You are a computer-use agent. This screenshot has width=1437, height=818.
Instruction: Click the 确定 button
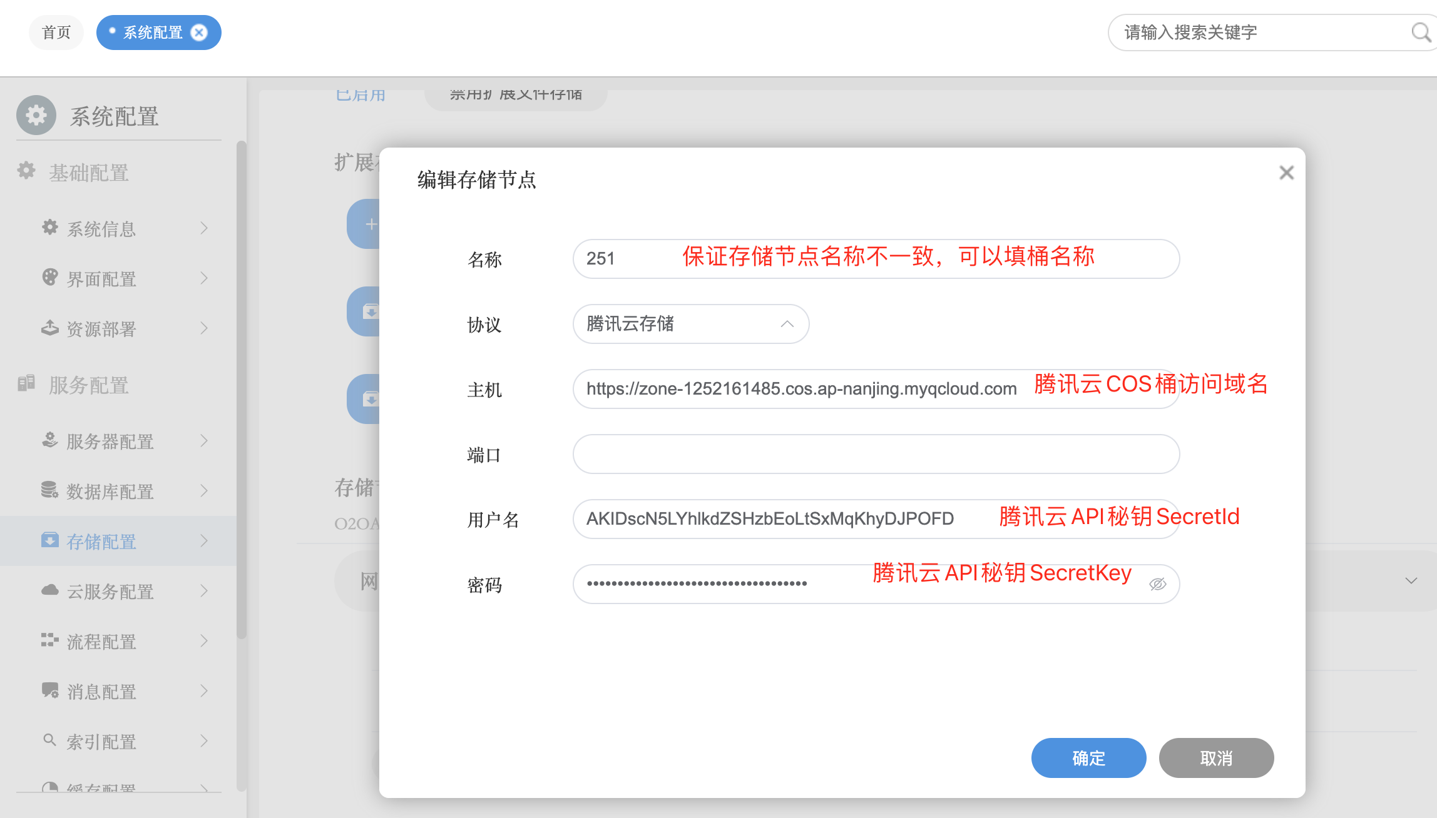pyautogui.click(x=1088, y=758)
